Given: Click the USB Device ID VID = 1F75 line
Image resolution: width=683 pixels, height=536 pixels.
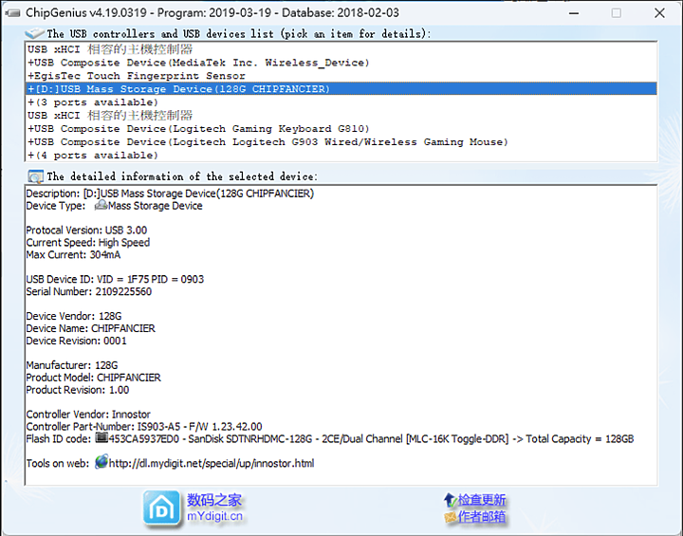Looking at the screenshot, I should 115,279.
